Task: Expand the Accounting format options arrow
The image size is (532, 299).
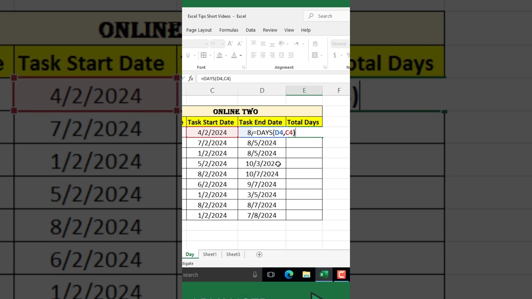Action: pyautogui.click(x=341, y=55)
